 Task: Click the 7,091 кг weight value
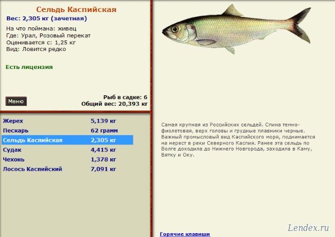coord(104,169)
